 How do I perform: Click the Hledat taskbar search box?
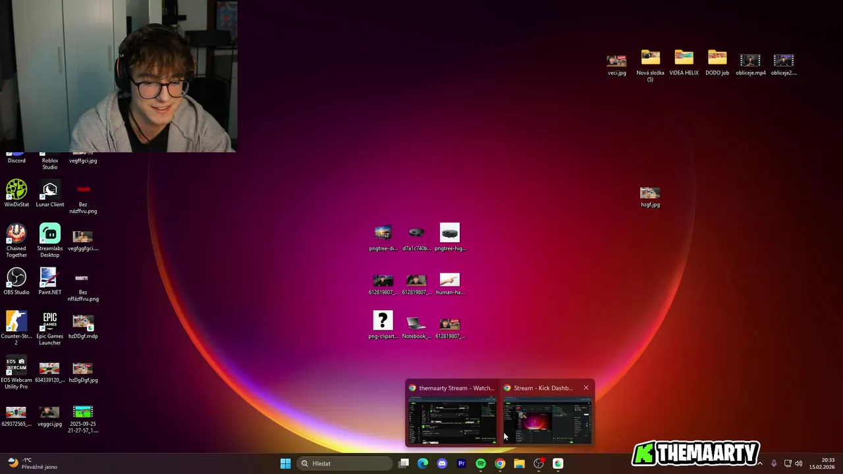point(345,463)
